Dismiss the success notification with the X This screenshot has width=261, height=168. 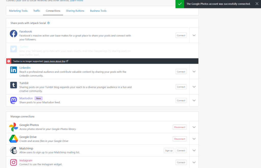click(x=257, y=4)
